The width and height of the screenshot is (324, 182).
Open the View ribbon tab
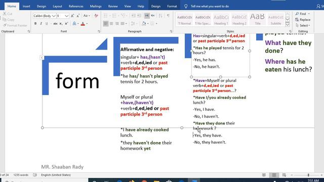tap(128, 7)
